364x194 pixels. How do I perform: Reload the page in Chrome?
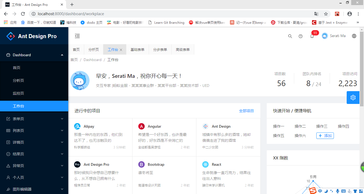point(23,14)
